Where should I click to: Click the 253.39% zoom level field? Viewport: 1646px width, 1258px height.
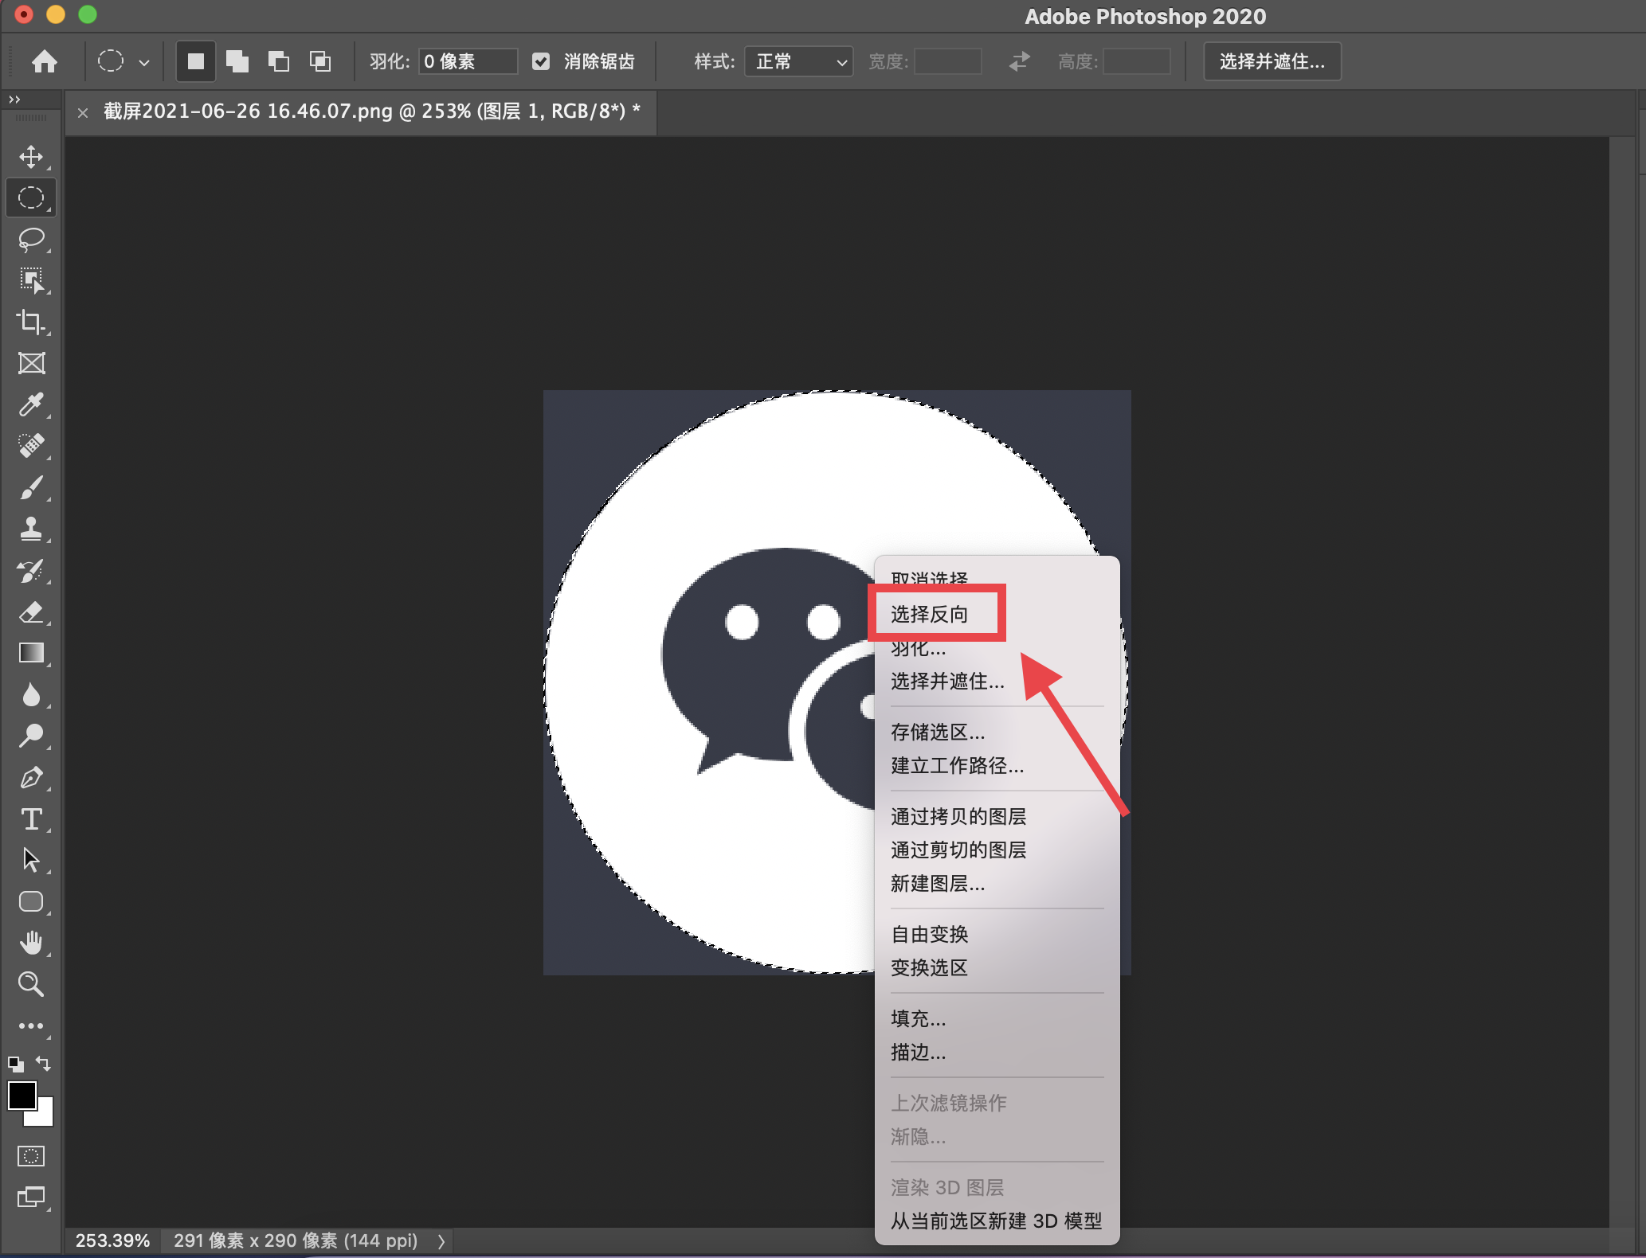click(112, 1240)
